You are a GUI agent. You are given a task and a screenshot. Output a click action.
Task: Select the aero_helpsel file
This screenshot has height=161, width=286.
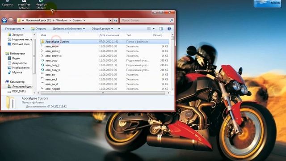pyautogui.click(x=104, y=89)
